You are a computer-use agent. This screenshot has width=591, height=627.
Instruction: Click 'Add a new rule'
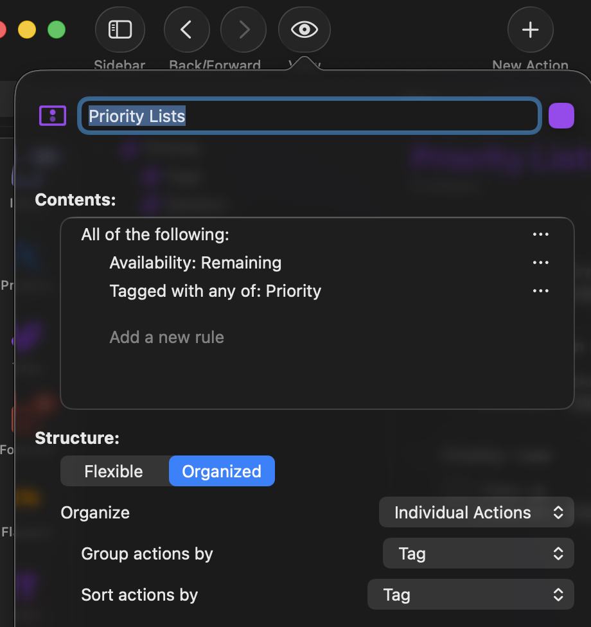[167, 337]
